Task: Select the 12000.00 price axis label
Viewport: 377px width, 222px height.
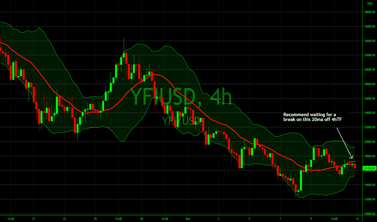Action: 370,199
